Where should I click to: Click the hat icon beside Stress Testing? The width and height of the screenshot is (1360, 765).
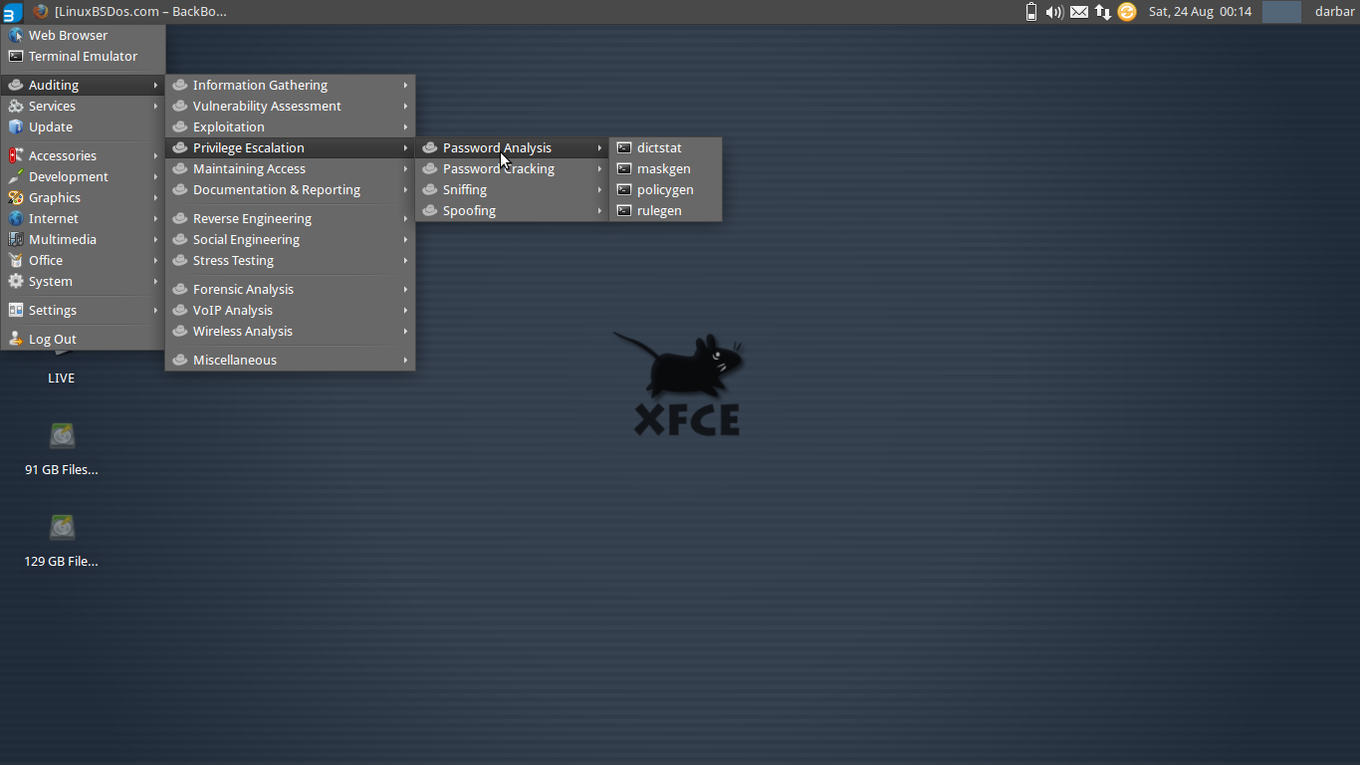(179, 260)
